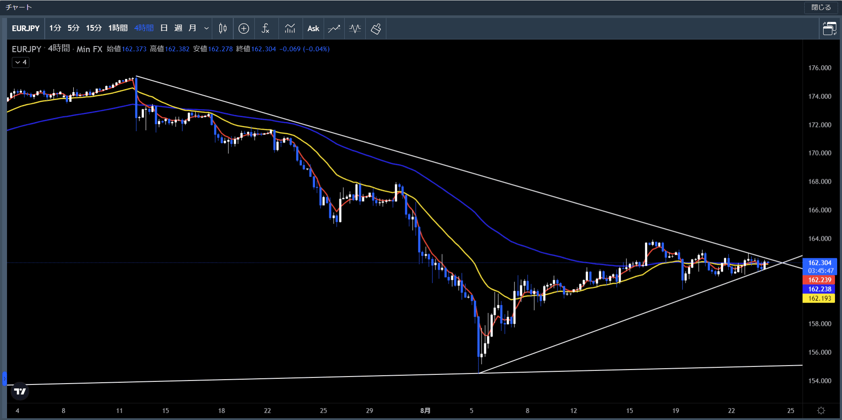
Task: Click the 高値 162.382 high value
Action: (x=170, y=49)
